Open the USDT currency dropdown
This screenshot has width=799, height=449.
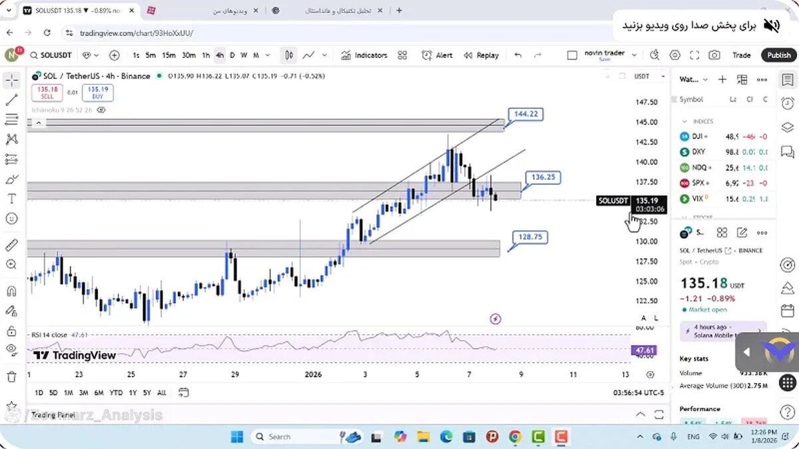pos(649,76)
